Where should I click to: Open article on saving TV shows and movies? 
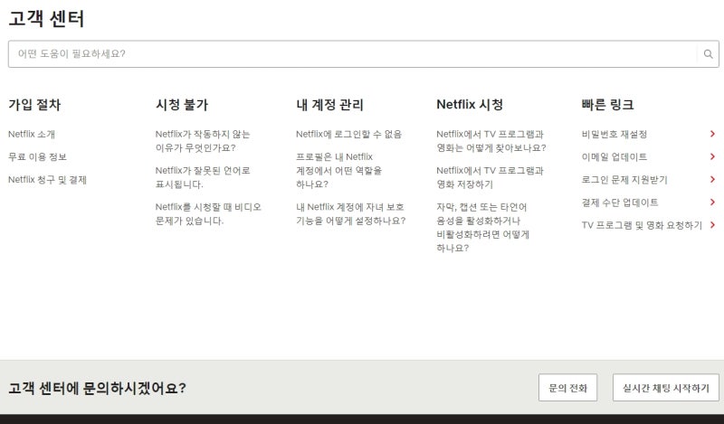(x=490, y=177)
